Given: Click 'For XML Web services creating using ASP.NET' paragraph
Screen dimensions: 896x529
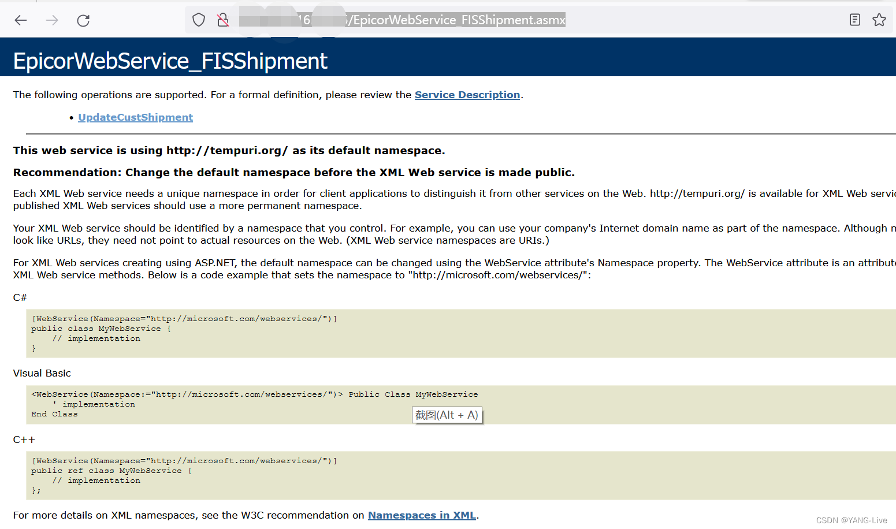Looking at the screenshot, I should click(455, 269).
